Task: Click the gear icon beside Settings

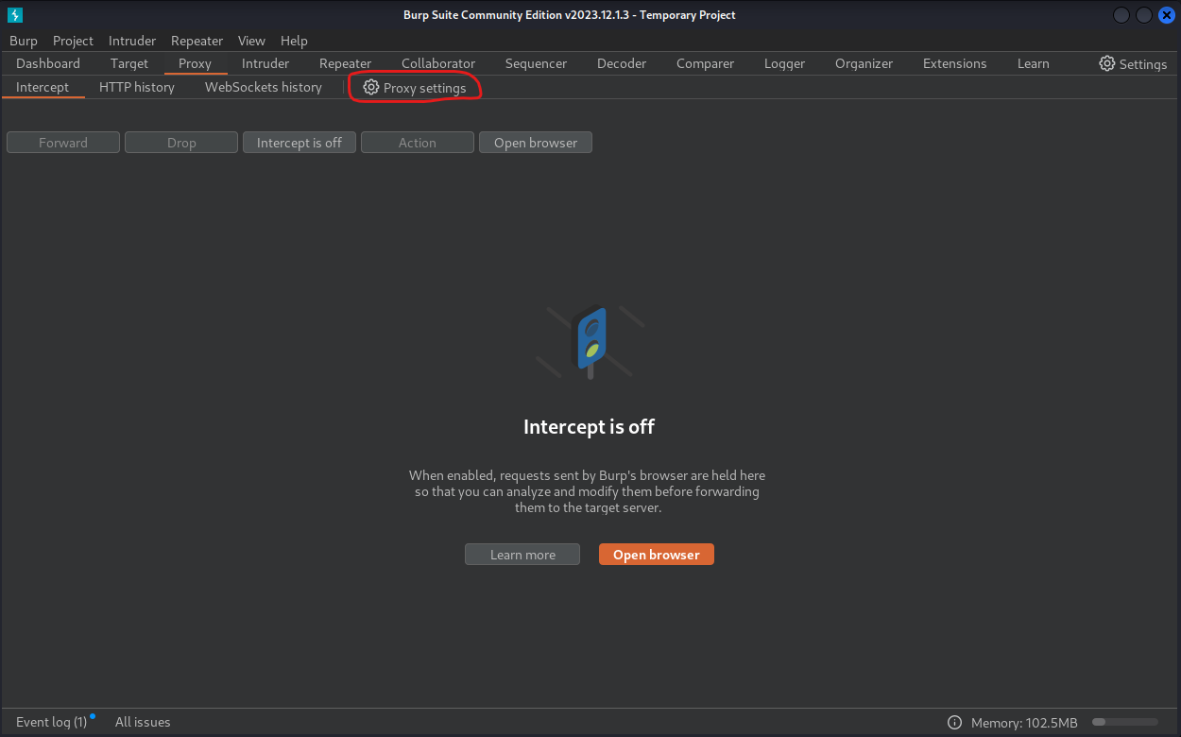Action: [1107, 63]
